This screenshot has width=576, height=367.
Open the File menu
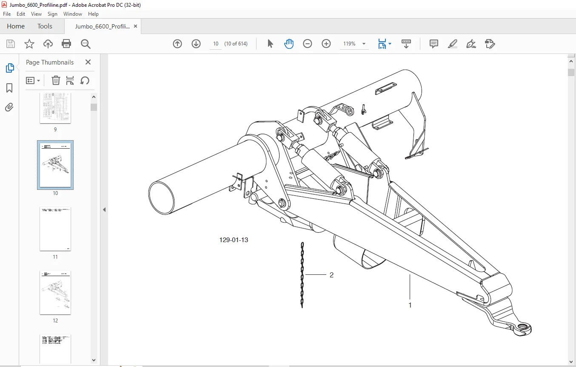7,14
